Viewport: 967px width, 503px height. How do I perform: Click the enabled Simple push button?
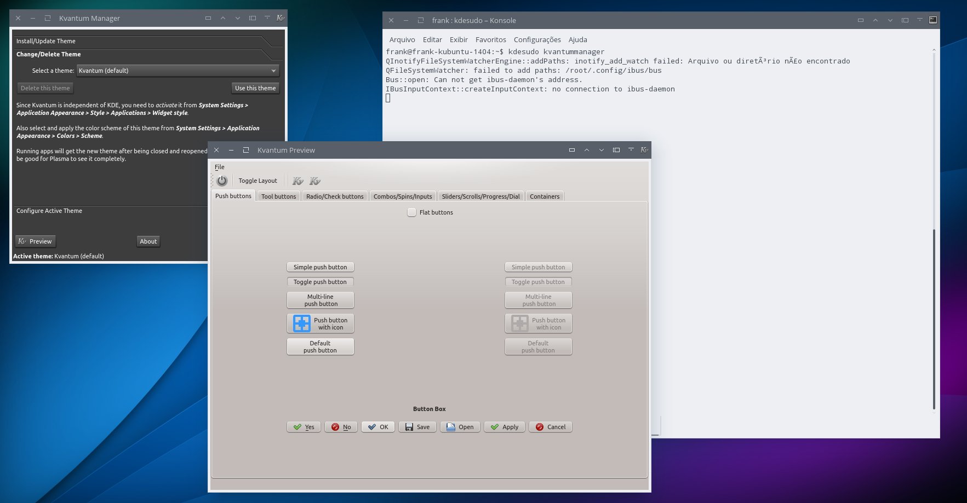321,267
